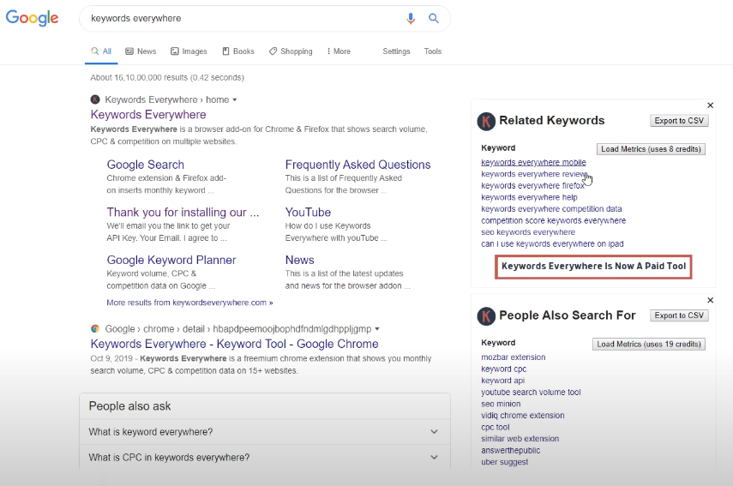
Task: Export People Also Search For to CSV
Action: tap(679, 315)
